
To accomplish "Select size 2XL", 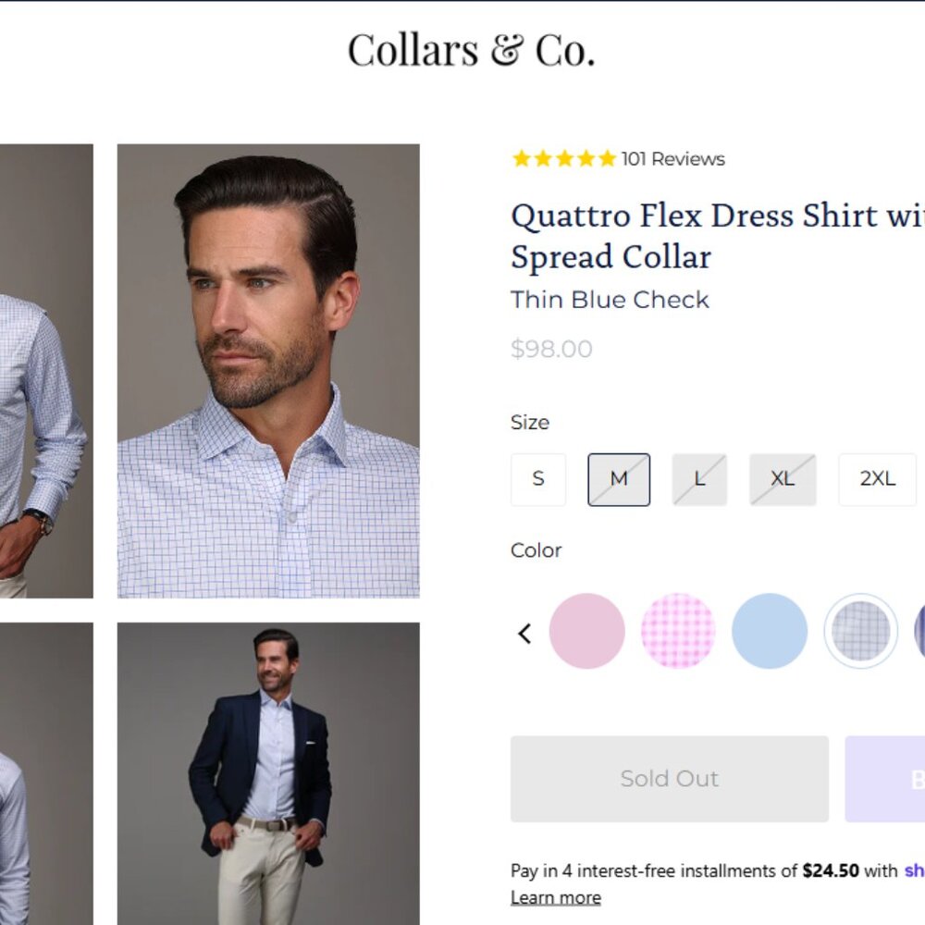I will click(876, 479).
